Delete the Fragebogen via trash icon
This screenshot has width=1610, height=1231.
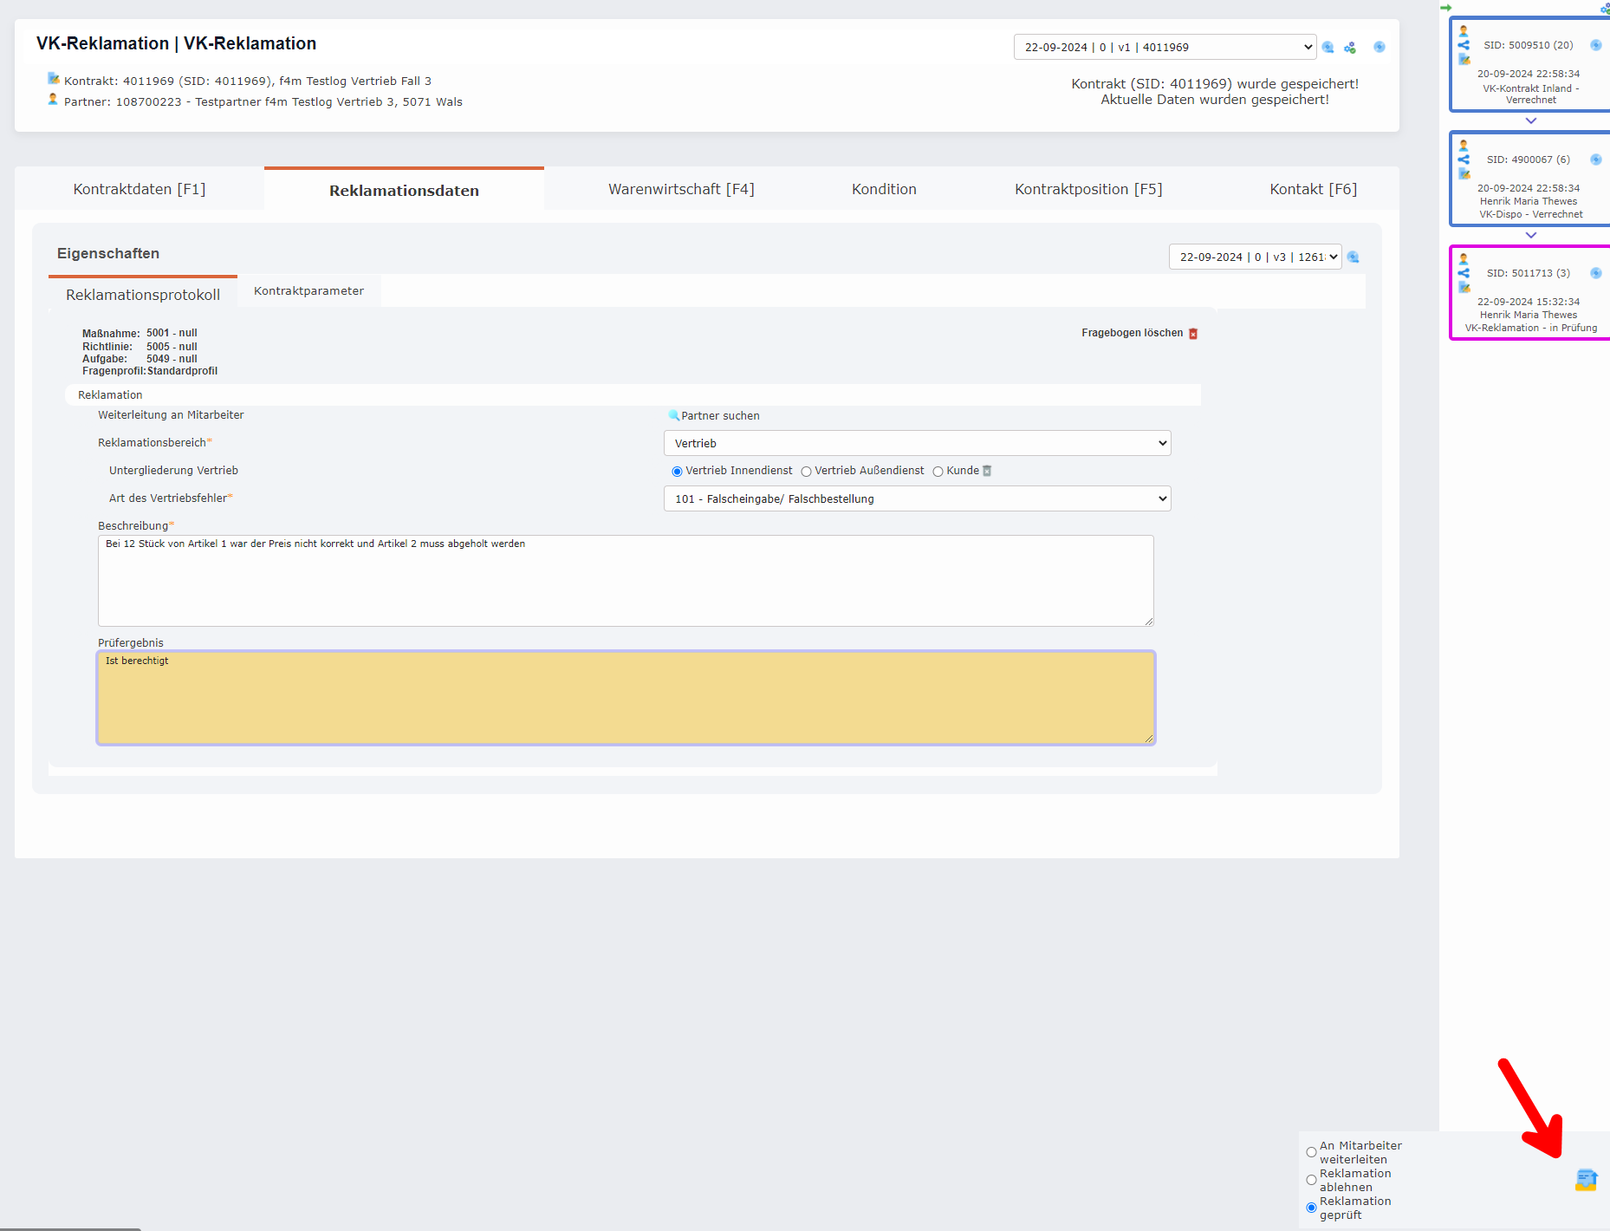point(1193,333)
